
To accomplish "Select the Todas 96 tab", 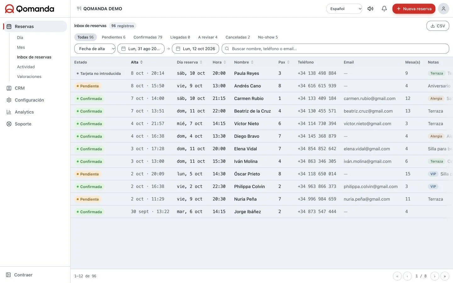I will coord(86,37).
